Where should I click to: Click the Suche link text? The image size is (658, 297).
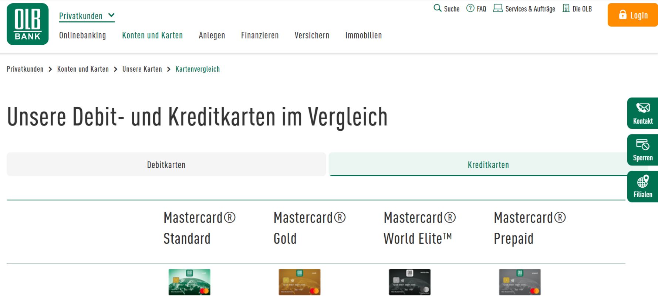452,9
